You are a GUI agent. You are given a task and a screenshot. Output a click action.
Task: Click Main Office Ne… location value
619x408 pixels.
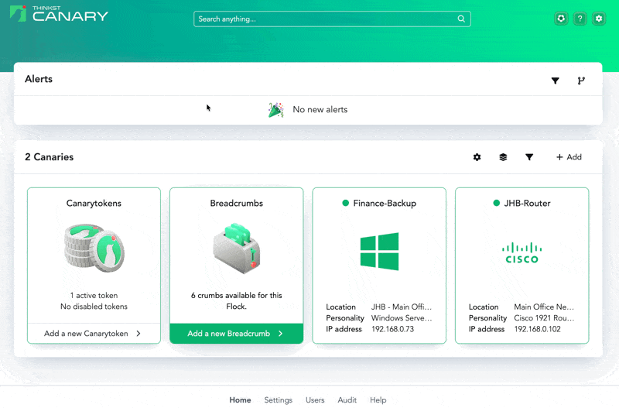coord(544,307)
